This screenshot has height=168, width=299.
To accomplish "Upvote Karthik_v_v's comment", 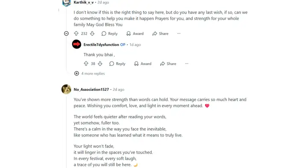I will (x=76, y=34).
